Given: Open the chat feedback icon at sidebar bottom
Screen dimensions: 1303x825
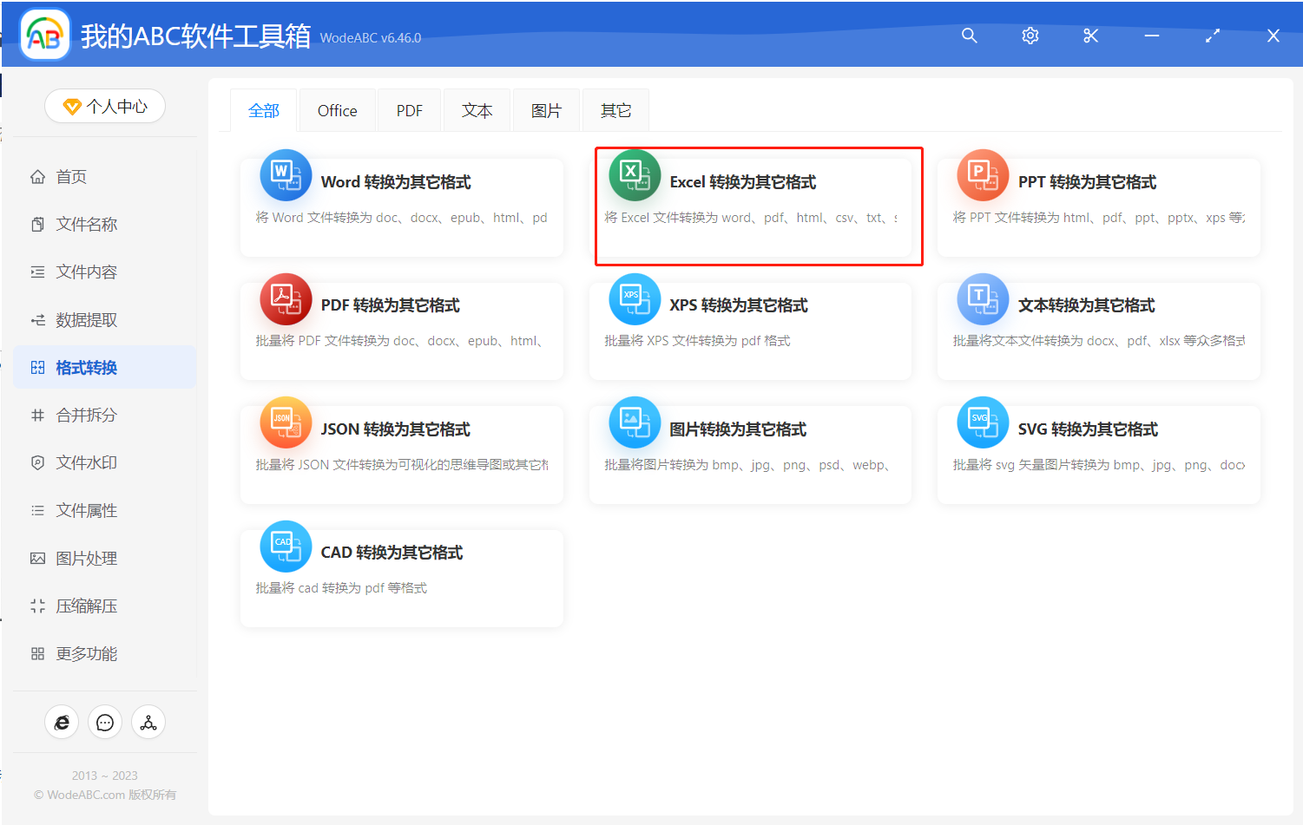Looking at the screenshot, I should click(105, 722).
